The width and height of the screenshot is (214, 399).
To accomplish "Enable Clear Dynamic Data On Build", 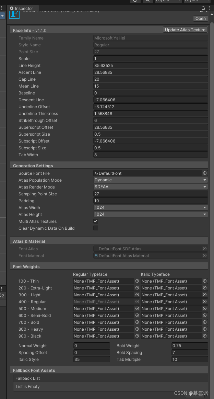I will coord(95,228).
